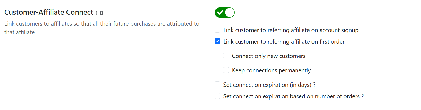The width and height of the screenshot is (421, 110).
Task: Click the 'Link customer to referring affiliate on account signup' label
Action: coord(291,30)
